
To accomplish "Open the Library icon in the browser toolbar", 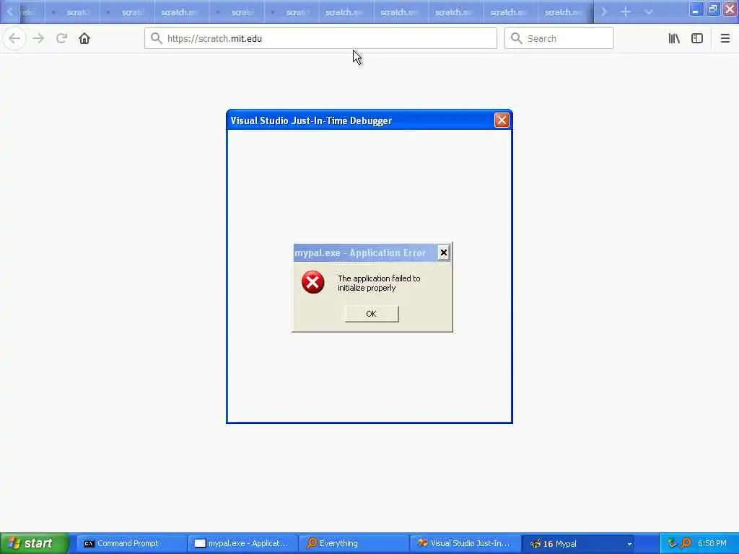I will (674, 38).
